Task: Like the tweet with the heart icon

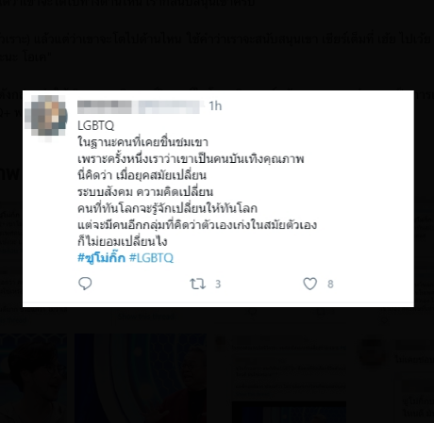Action: coord(309,284)
